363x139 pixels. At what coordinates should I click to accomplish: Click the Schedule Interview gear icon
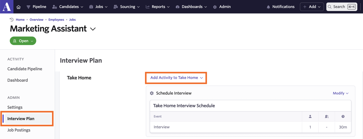(152, 93)
